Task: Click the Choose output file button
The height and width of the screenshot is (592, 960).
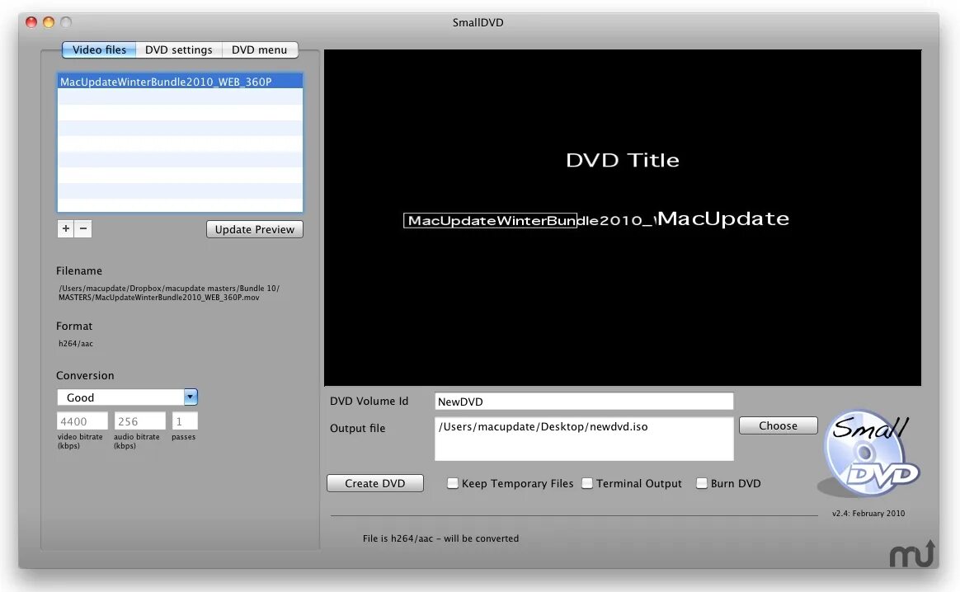Action: tap(779, 425)
